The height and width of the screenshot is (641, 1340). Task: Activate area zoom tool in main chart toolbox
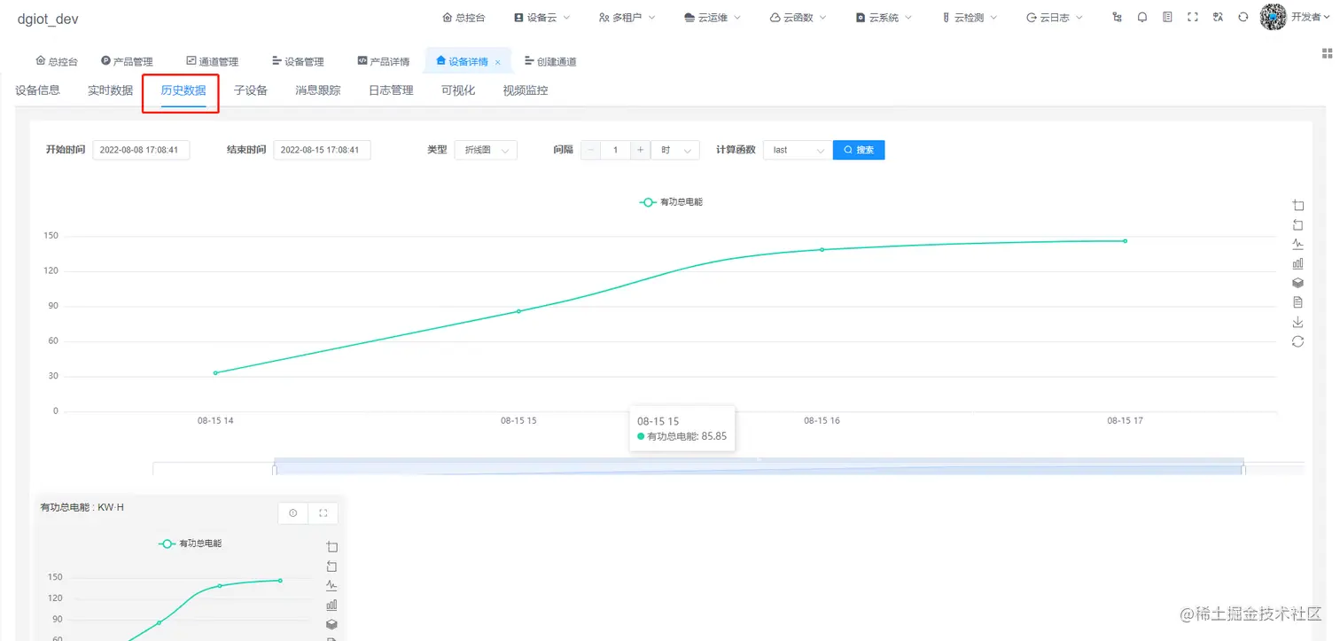(x=1297, y=206)
